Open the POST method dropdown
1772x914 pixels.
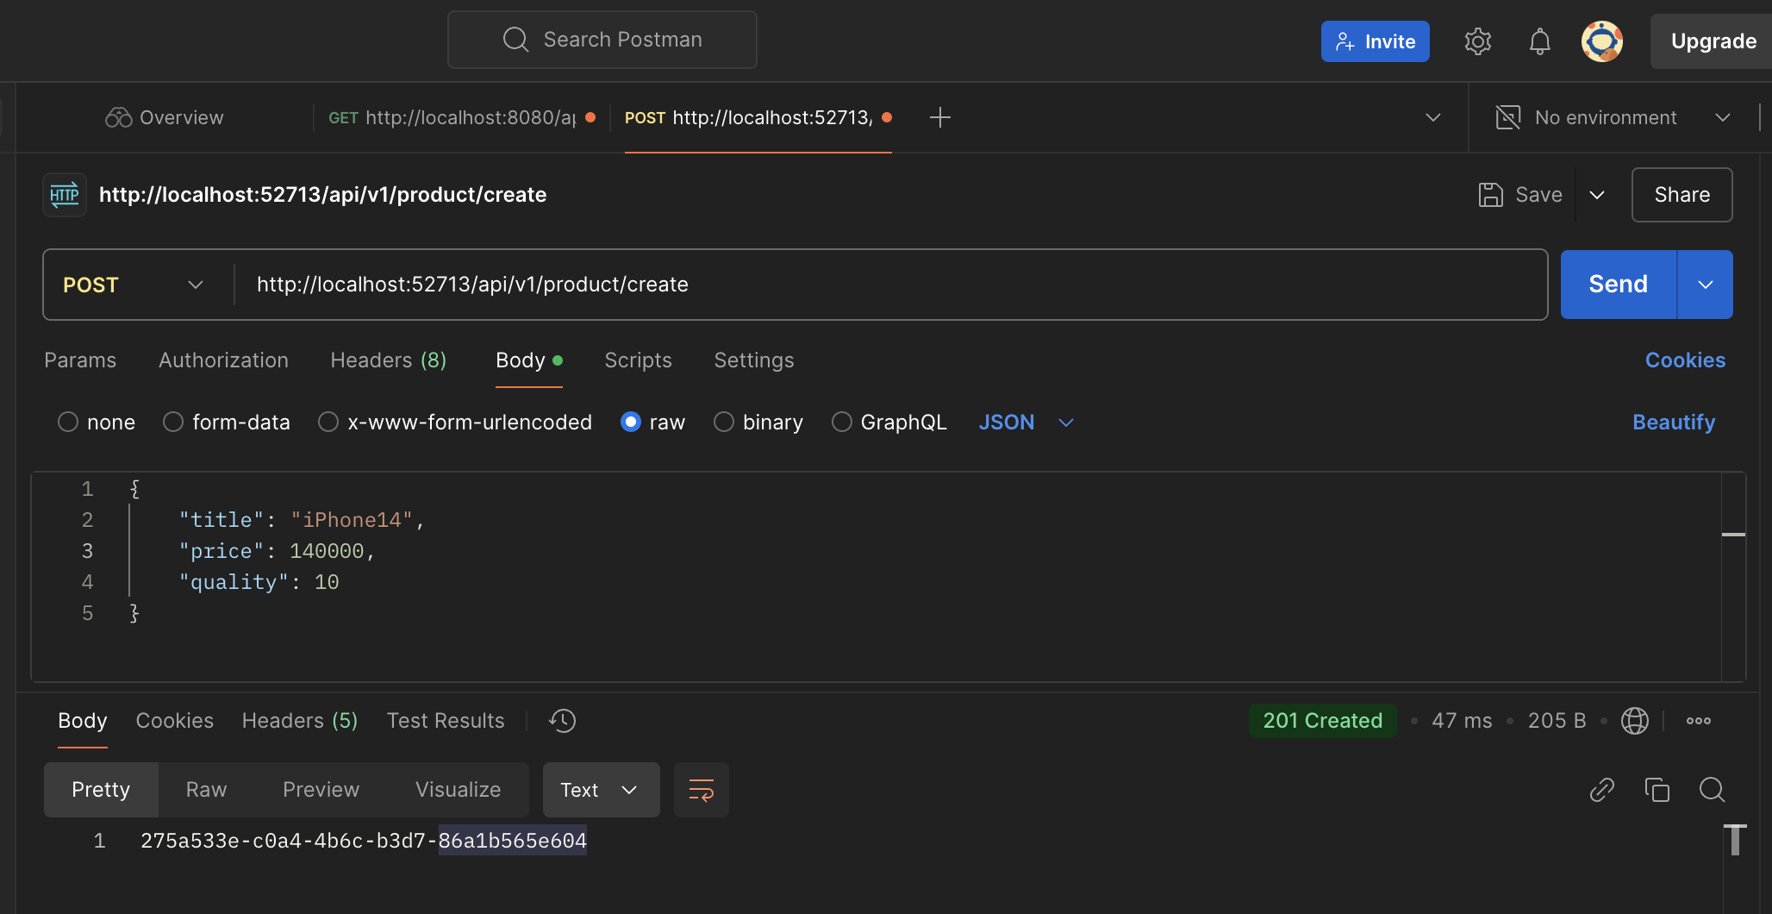tap(134, 285)
